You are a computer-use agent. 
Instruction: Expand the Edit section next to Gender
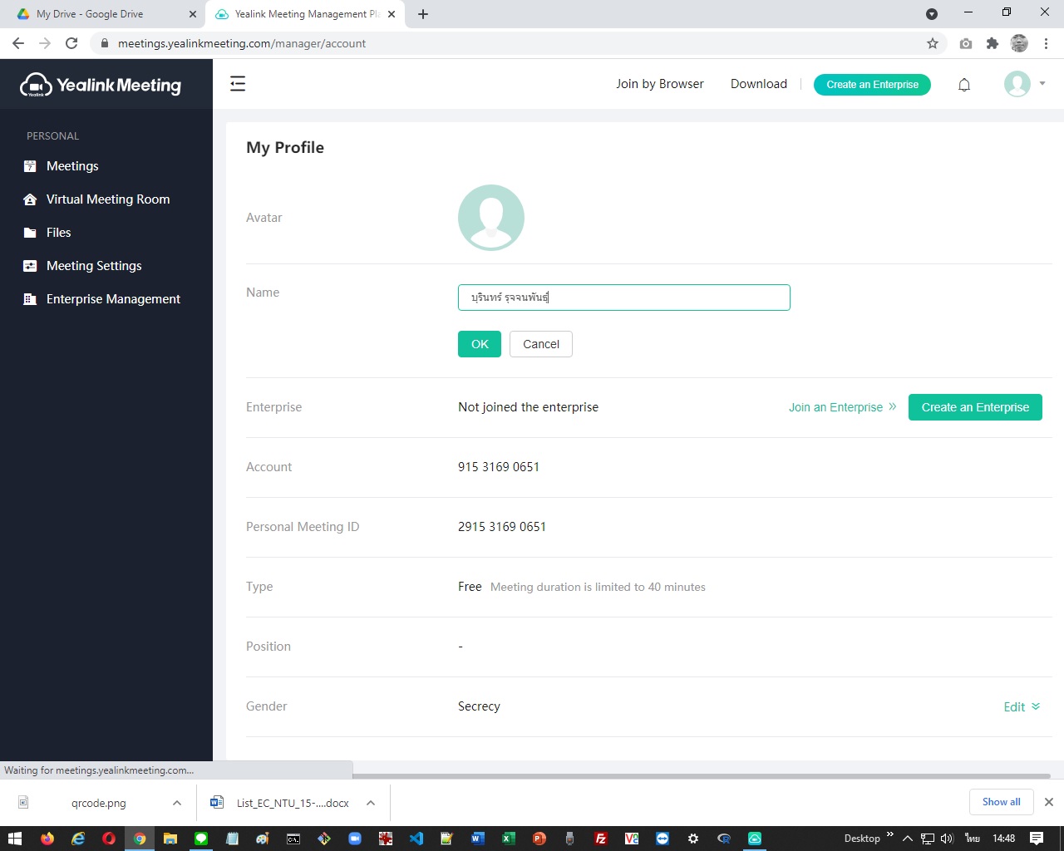[x=1022, y=707]
